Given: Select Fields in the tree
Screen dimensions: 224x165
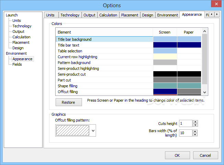Looking at the screenshot, I should 17,64.
